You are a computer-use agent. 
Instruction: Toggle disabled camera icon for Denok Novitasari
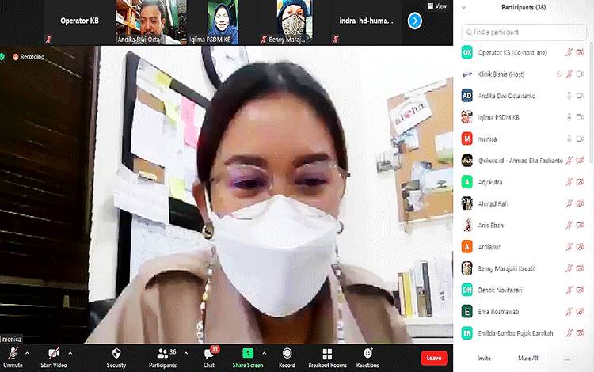tap(580, 290)
